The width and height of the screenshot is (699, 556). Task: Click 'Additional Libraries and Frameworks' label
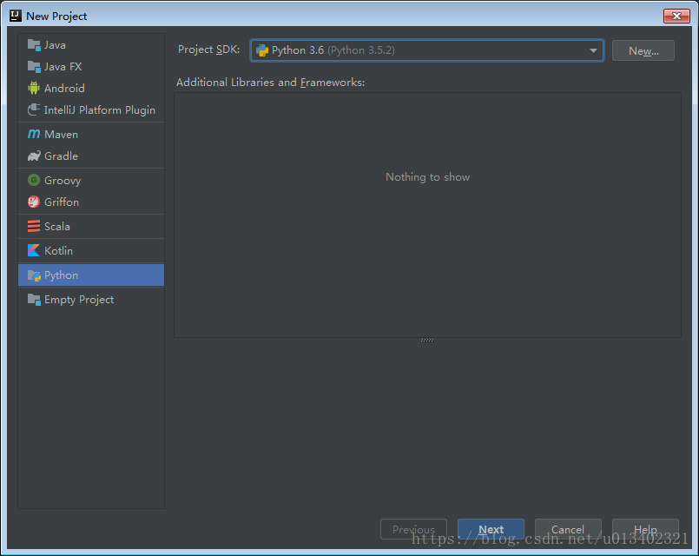pyautogui.click(x=271, y=83)
